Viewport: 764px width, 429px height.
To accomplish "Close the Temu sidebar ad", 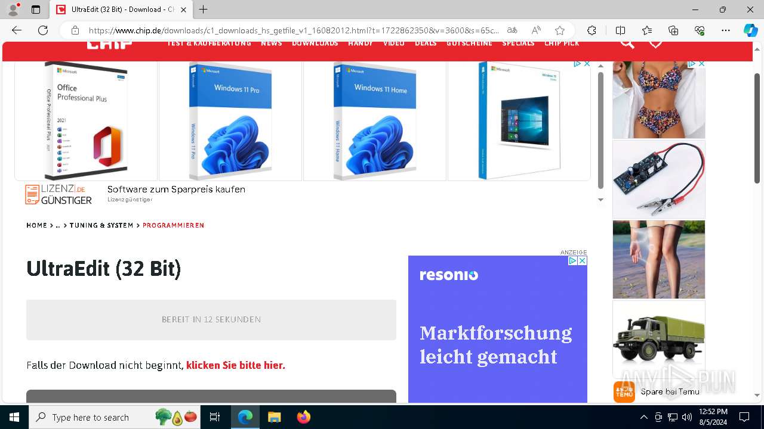I will click(702, 64).
